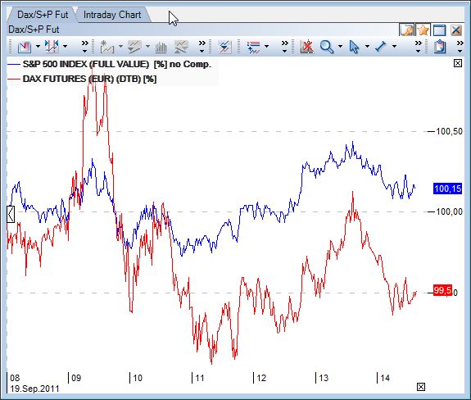
Task: Expand dropdown next to grayed trend lines icon
Action: [x=147, y=47]
